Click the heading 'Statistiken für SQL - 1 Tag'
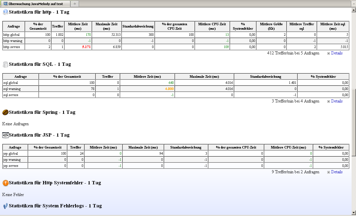 pos(40,64)
